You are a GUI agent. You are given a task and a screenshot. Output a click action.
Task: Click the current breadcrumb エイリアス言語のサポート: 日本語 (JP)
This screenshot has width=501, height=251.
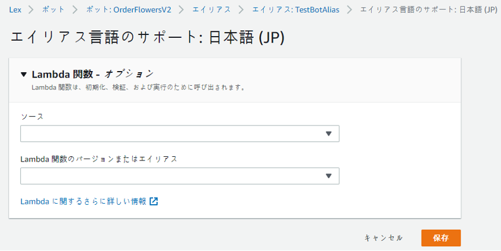pyautogui.click(x=429, y=9)
